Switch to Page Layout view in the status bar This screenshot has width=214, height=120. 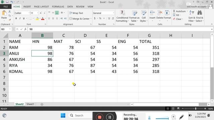click(x=173, y=109)
